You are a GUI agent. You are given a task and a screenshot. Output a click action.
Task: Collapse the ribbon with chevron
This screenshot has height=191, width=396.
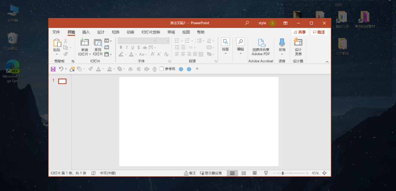[x=327, y=62]
